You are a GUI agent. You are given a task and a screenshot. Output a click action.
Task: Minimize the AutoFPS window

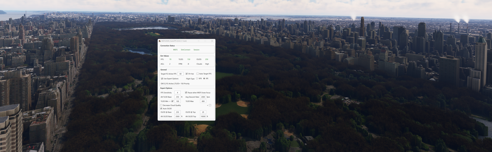click(199, 41)
